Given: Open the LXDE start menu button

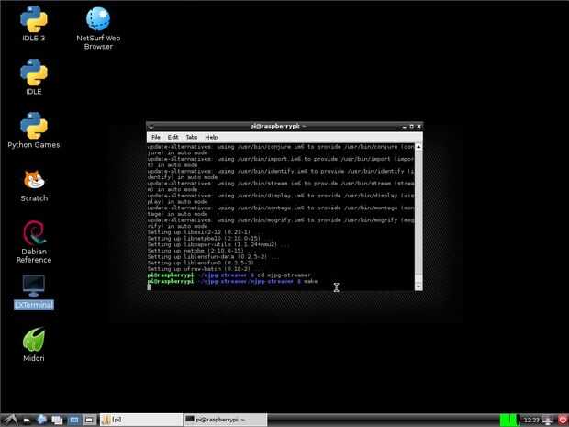Looking at the screenshot, I should pyautogui.click(x=10, y=420).
